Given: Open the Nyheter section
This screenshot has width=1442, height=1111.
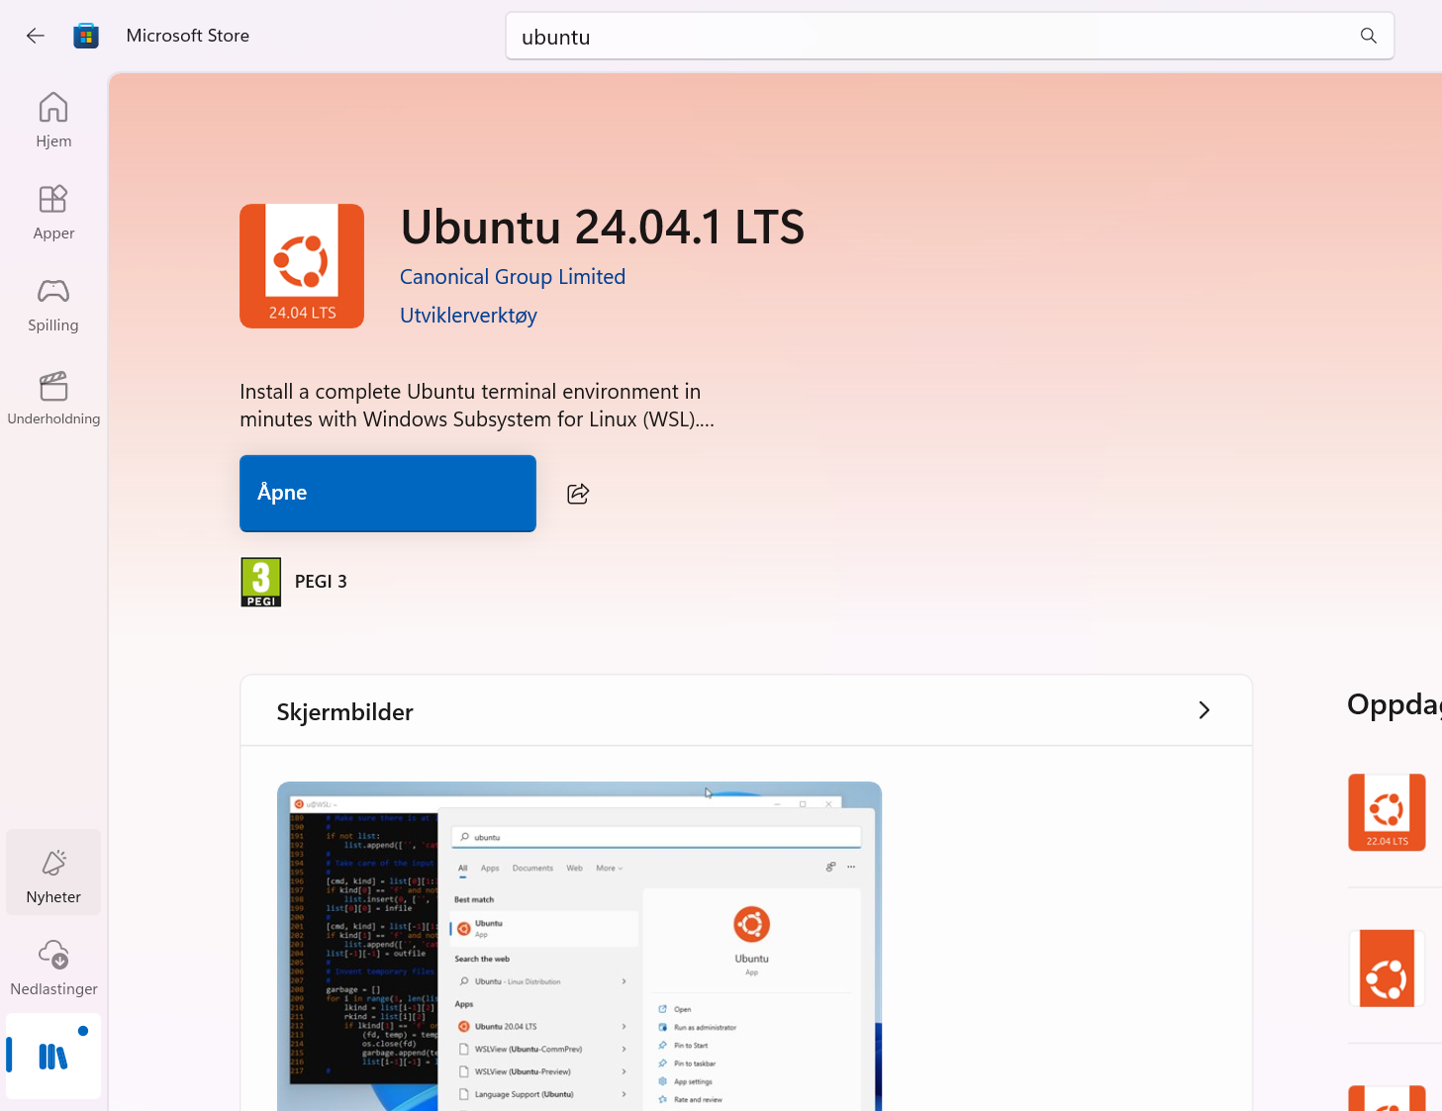Looking at the screenshot, I should (53, 873).
